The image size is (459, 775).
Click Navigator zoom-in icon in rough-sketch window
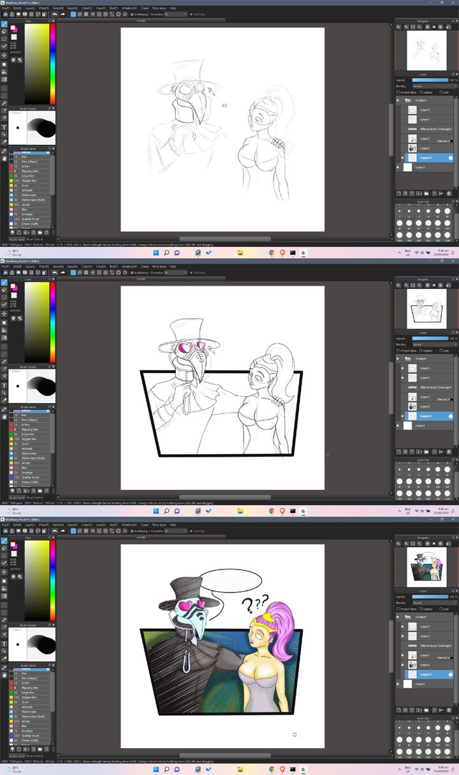[400, 27]
